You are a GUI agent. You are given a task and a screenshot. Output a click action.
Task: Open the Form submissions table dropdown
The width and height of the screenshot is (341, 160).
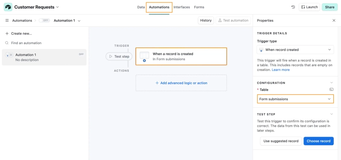click(x=295, y=99)
